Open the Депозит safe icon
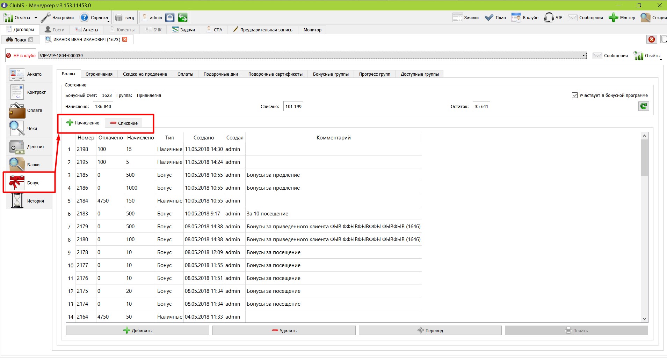The width and height of the screenshot is (667, 358). point(16,147)
